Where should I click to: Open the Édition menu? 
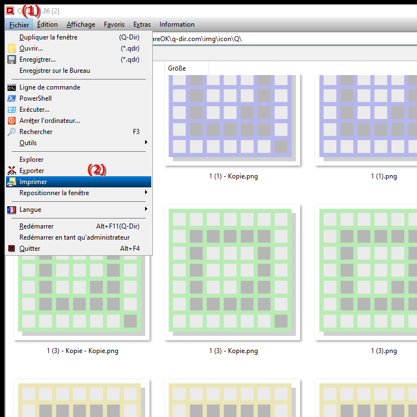(x=47, y=24)
